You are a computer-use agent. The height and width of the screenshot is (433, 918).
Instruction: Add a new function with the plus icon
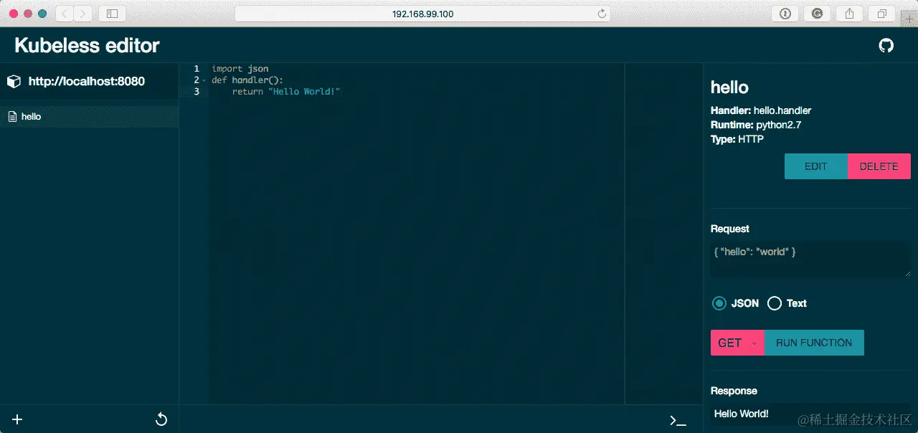pyautogui.click(x=18, y=419)
